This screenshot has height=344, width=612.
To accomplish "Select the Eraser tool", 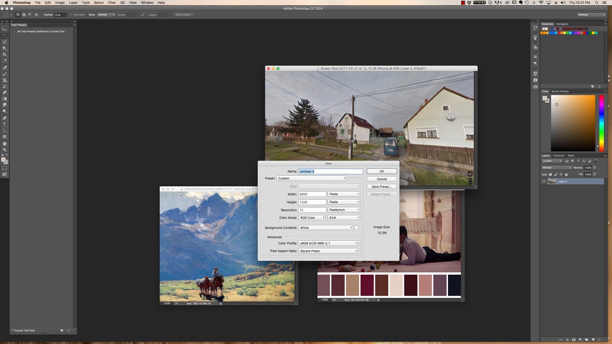I will pos(5,92).
